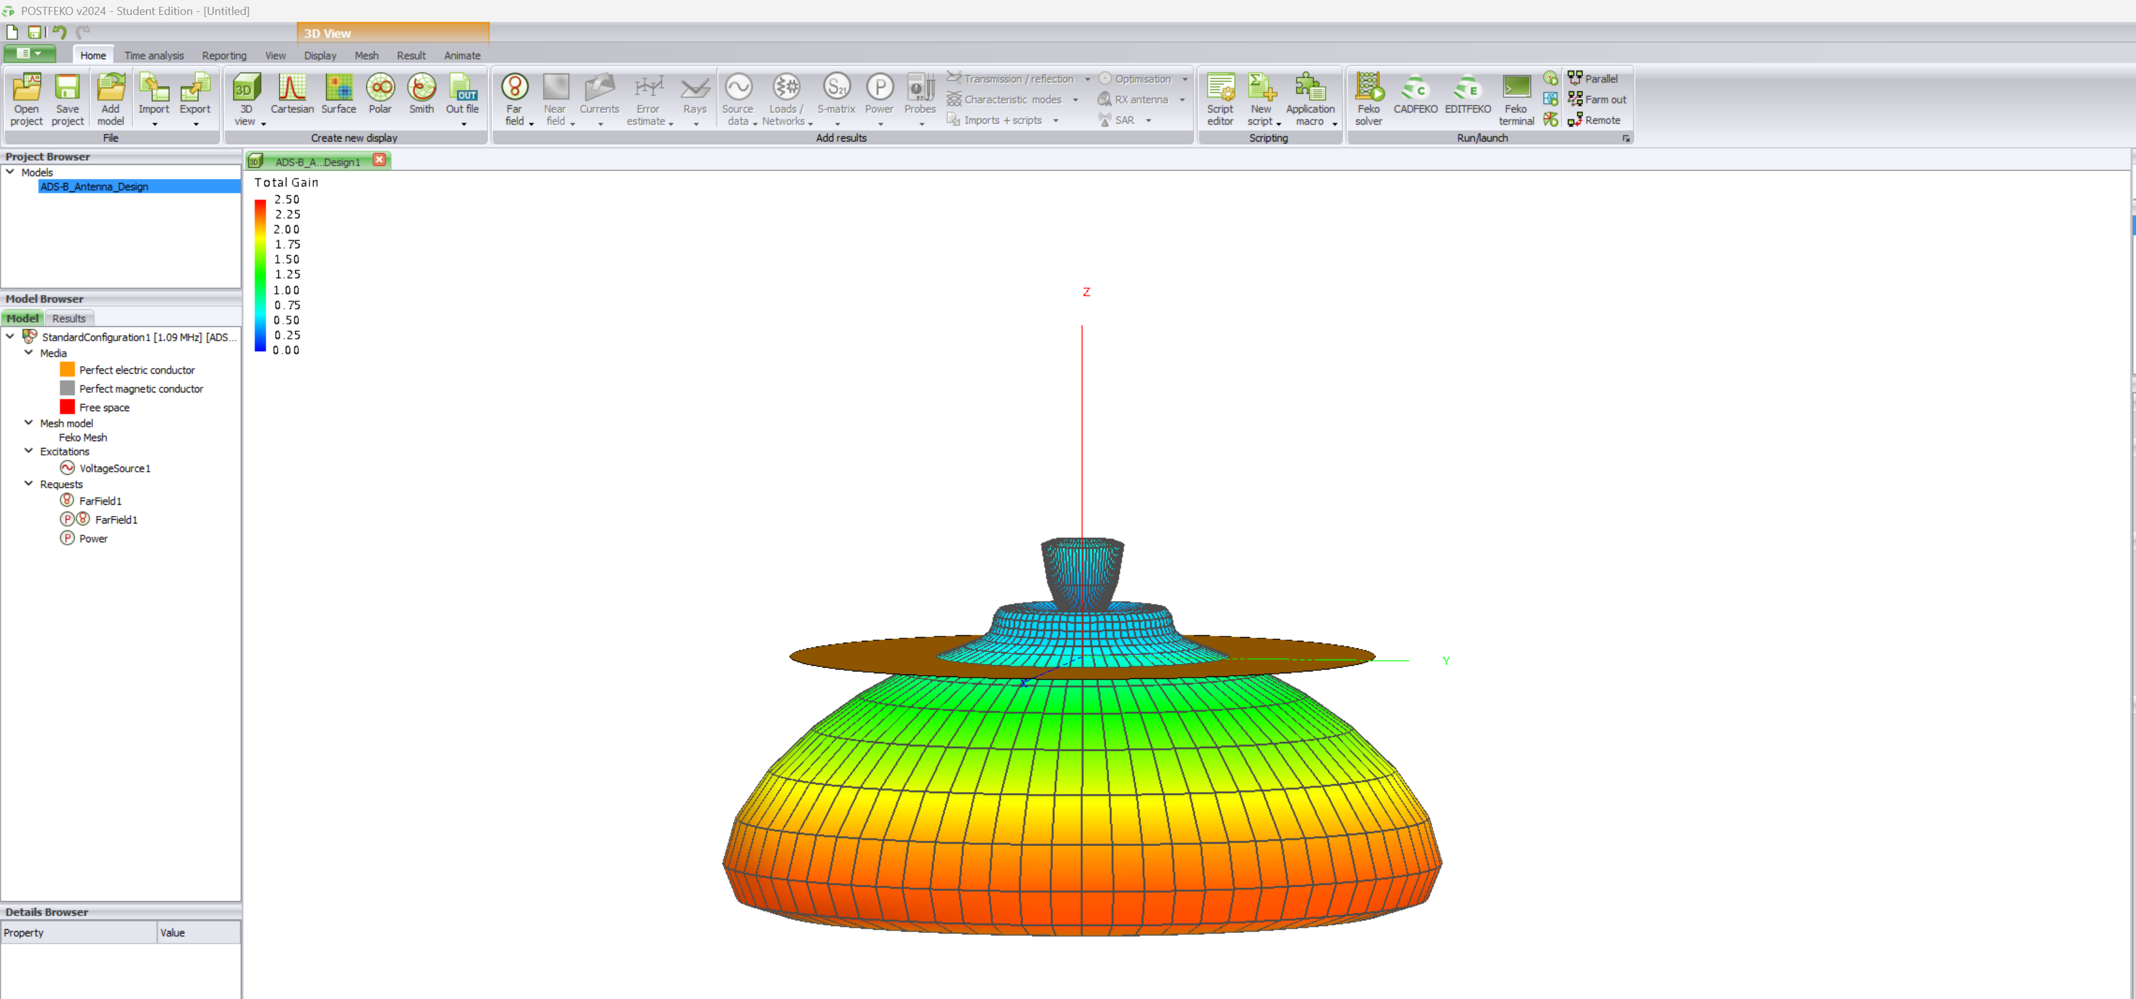
Task: Open the Reporting ribbon tab
Action: (224, 56)
